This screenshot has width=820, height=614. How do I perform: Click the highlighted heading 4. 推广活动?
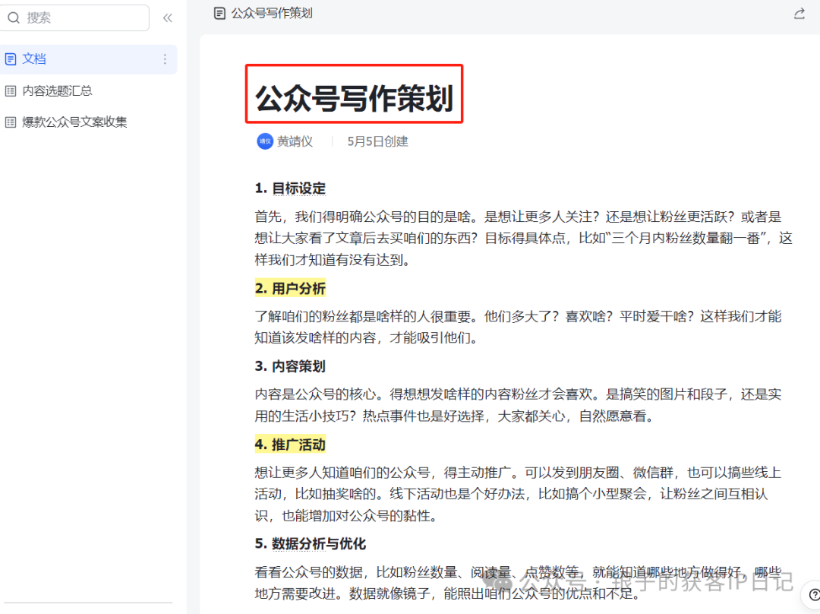(x=290, y=445)
